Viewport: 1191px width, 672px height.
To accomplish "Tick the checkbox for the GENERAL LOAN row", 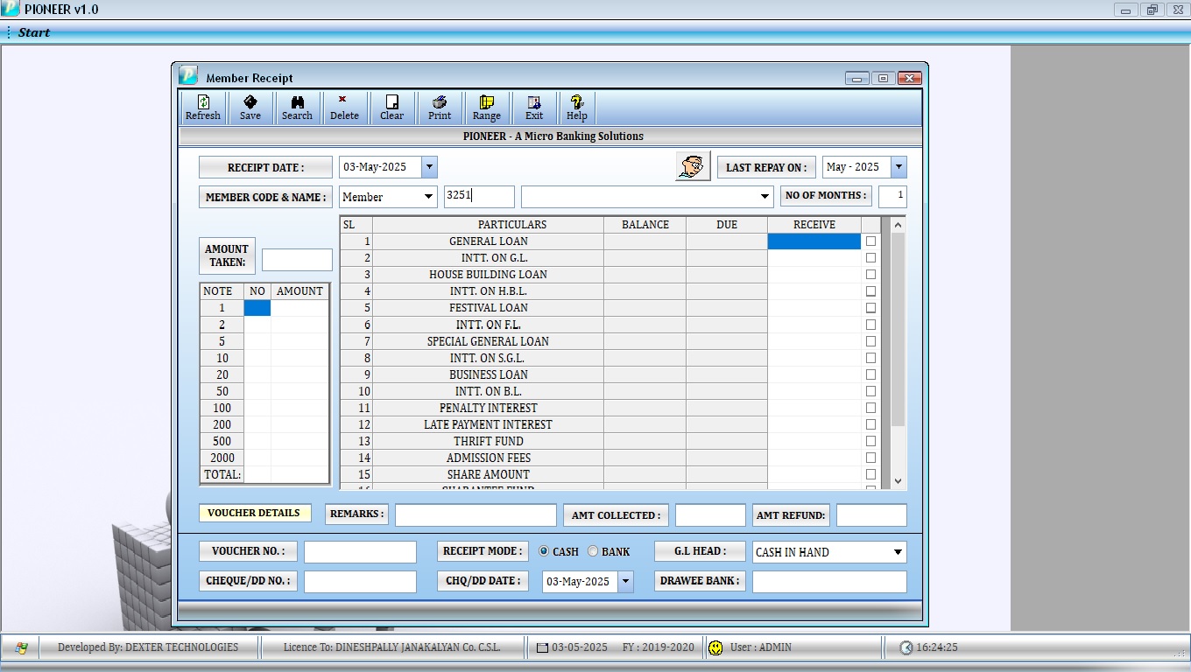I will point(870,241).
